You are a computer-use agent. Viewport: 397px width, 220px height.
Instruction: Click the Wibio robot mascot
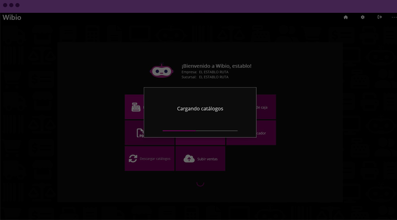coord(162,71)
